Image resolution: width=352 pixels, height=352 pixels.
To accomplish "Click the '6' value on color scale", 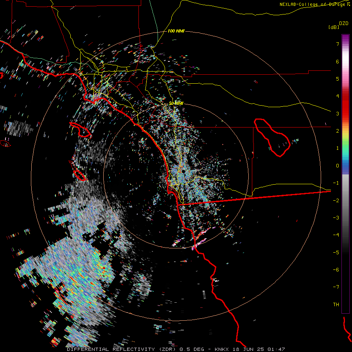I will pyautogui.click(x=338, y=61).
